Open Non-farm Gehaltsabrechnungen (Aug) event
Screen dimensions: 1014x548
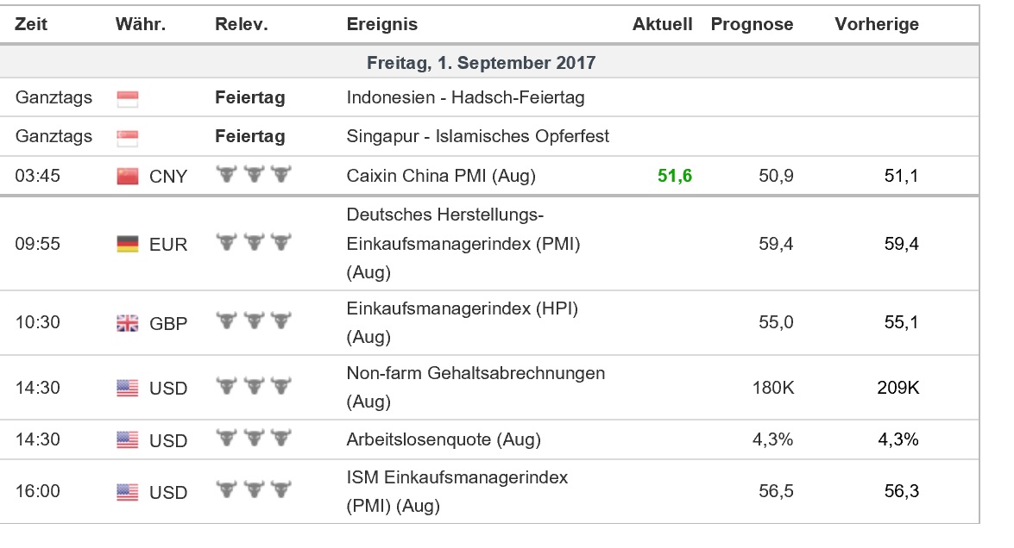(476, 374)
